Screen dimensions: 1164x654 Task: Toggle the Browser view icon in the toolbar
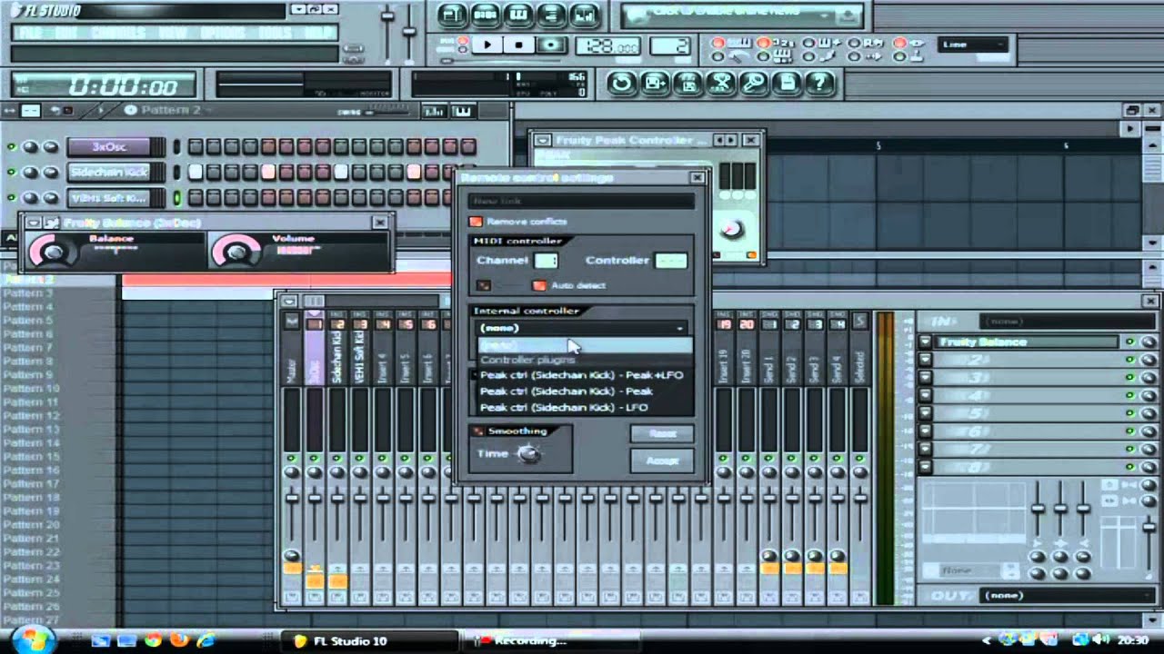[x=552, y=15]
